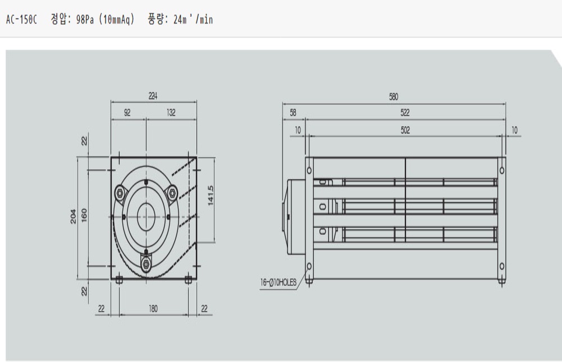The height and width of the screenshot is (362, 562).
Task: Click the center shaft circle in end view
Action: 146,216
